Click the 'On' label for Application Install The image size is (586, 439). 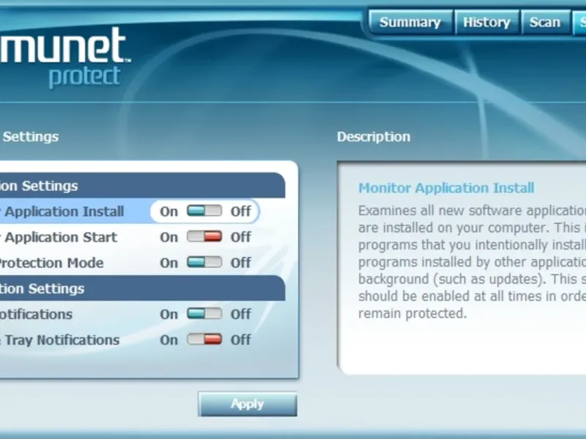[169, 211]
